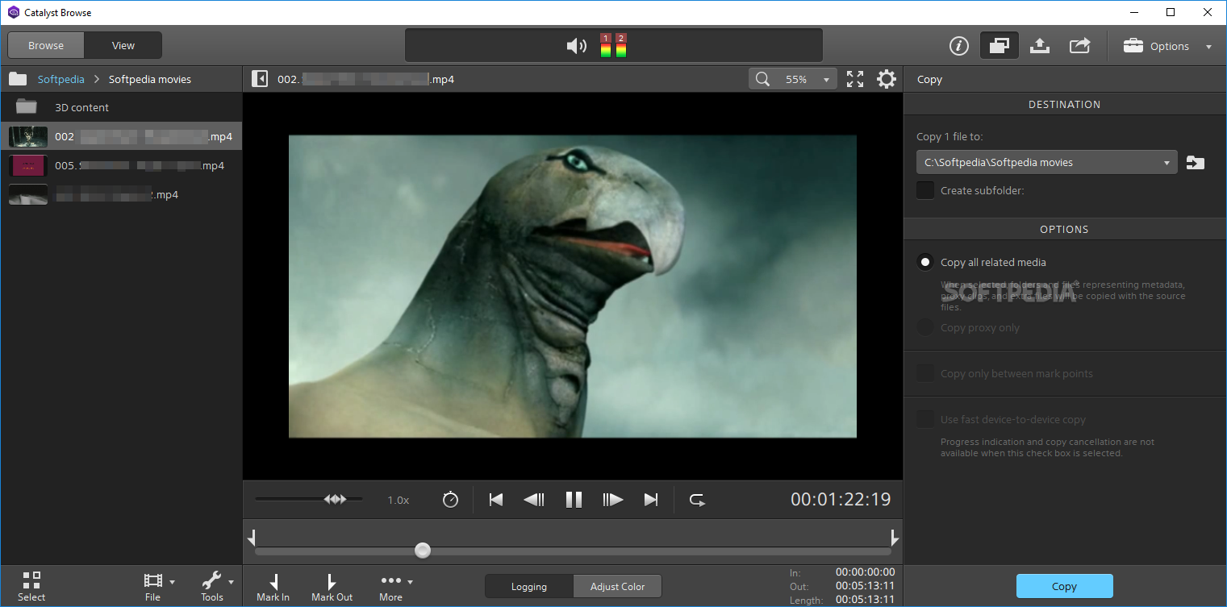Select the 005 mp4 clip
The height and width of the screenshot is (607, 1227).
point(121,165)
